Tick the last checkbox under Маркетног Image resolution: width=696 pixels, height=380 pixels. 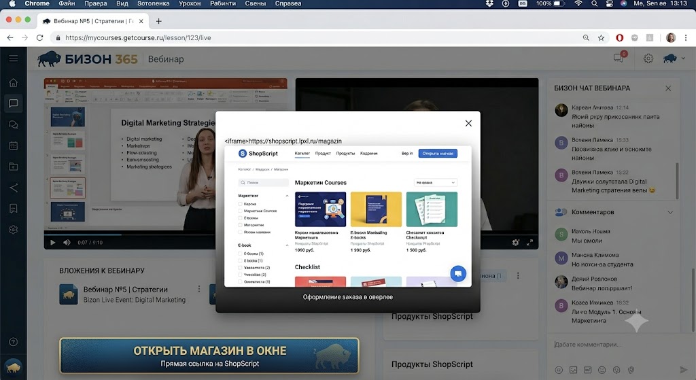pos(240,232)
